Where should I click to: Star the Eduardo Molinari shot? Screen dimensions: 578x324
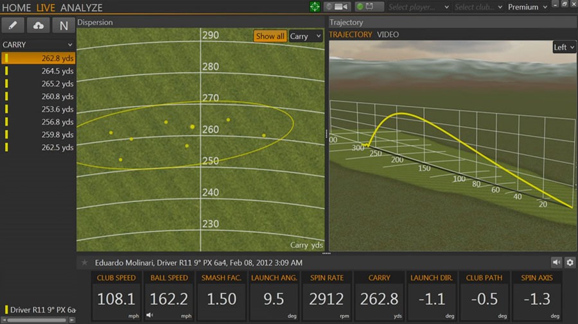tap(85, 262)
